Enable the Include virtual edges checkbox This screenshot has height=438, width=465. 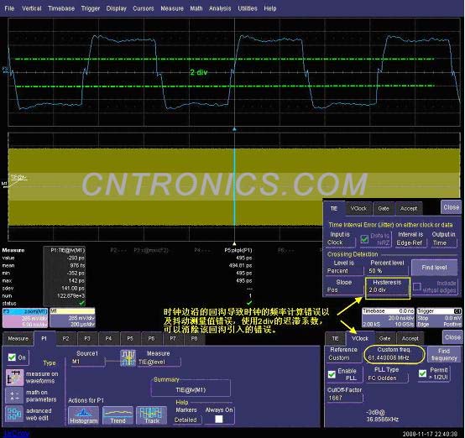[416, 286]
